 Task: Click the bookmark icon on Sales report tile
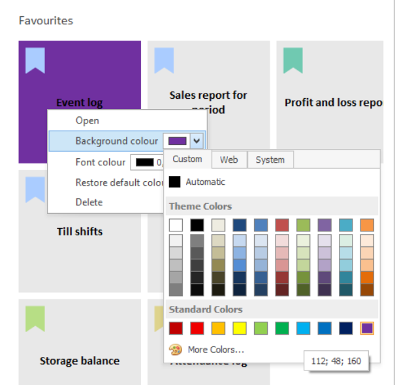click(164, 60)
